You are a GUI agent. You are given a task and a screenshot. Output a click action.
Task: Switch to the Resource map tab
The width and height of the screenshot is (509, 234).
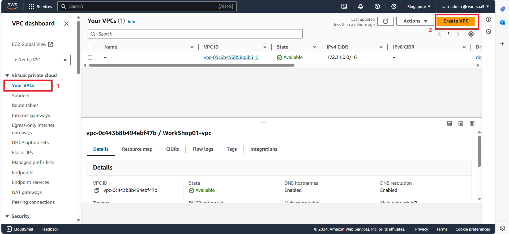137,149
